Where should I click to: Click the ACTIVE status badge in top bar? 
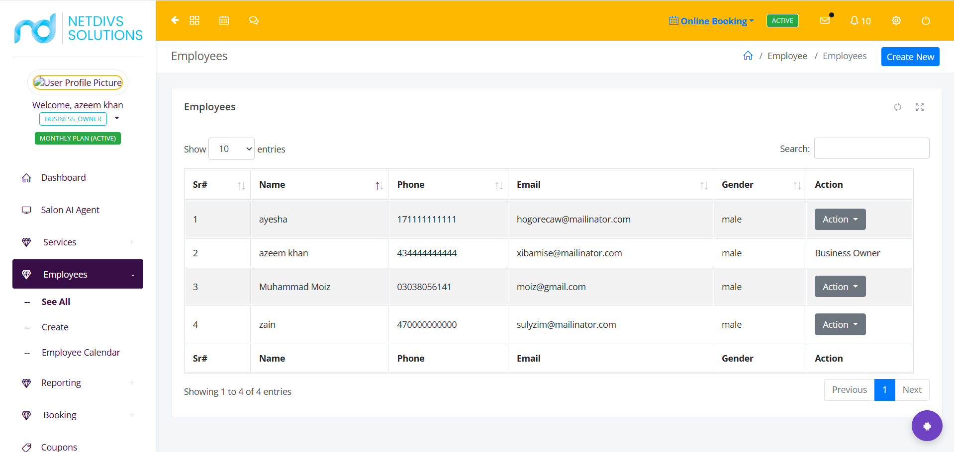[x=782, y=20]
